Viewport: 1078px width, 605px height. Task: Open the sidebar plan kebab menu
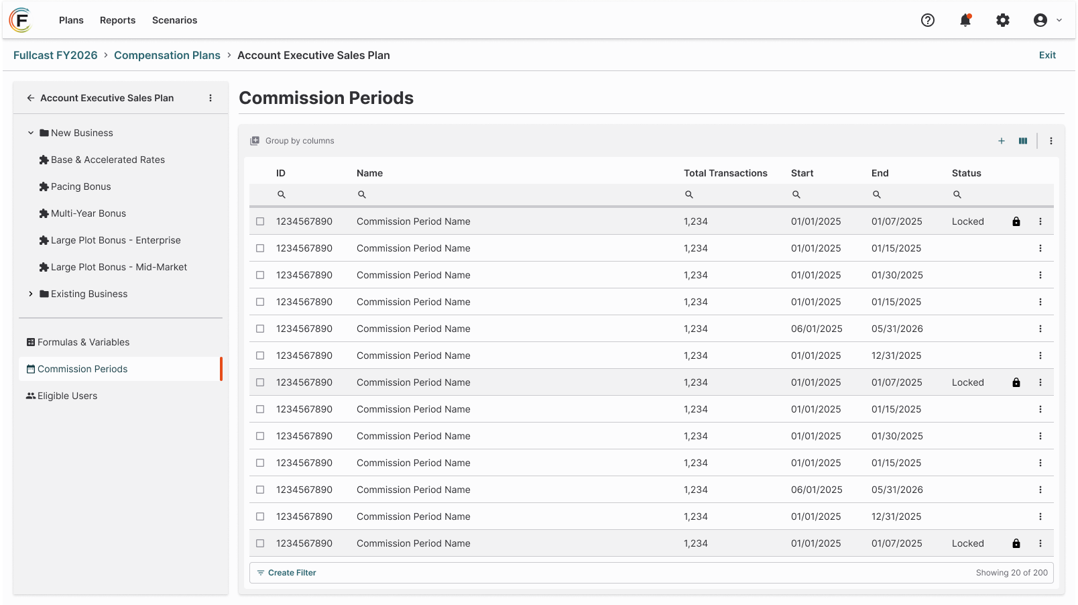[x=211, y=98]
